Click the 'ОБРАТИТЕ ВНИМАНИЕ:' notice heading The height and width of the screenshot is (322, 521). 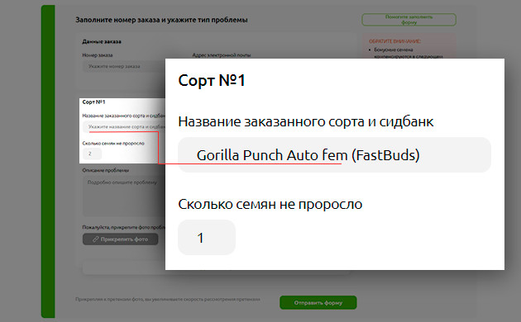point(394,41)
